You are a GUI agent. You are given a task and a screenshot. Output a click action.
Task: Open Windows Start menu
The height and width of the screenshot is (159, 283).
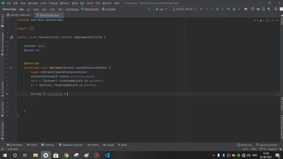coord(5,155)
